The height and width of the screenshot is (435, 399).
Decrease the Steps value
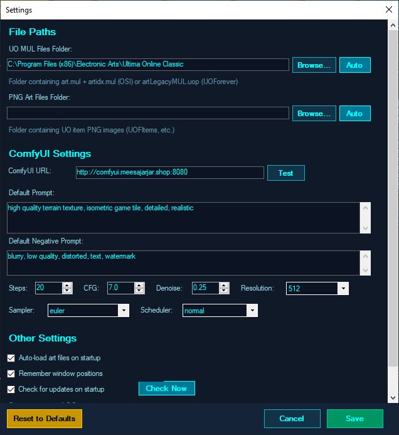(x=67, y=291)
